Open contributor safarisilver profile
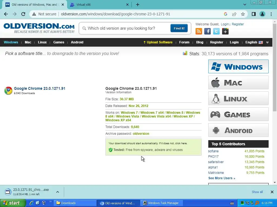This screenshot has height=207, width=277. [x=216, y=162]
